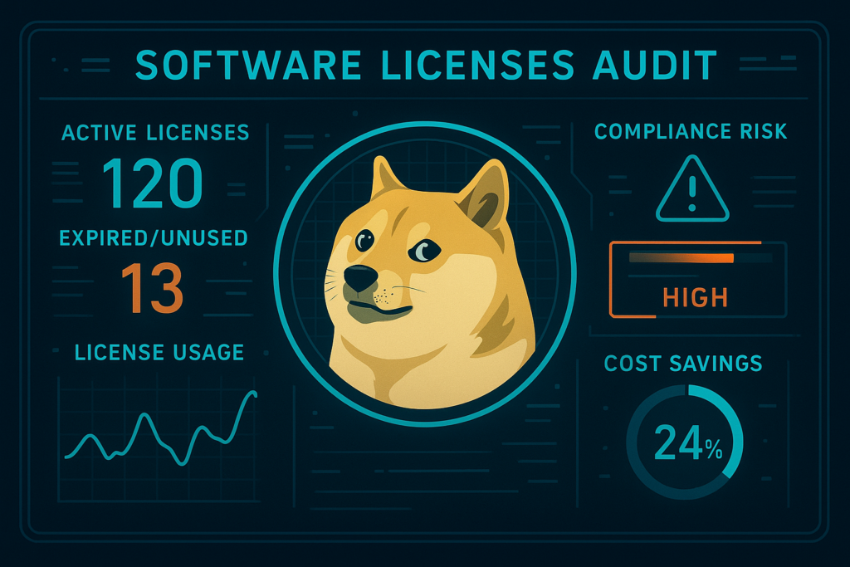Click the COST SAVINGS heading

coord(683,363)
